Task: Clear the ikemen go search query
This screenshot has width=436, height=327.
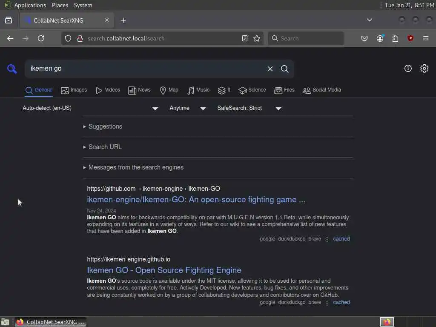Action: coord(270,69)
